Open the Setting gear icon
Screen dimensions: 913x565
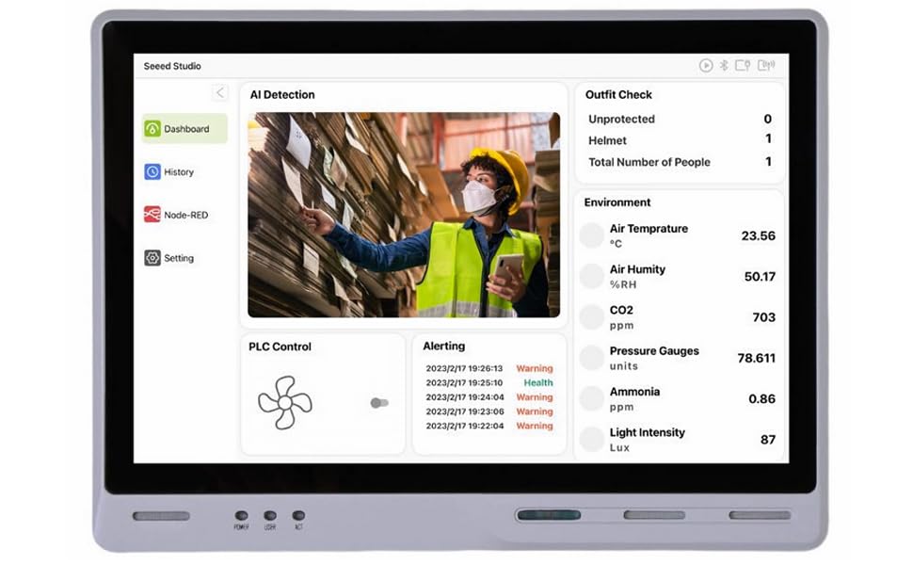(x=154, y=257)
